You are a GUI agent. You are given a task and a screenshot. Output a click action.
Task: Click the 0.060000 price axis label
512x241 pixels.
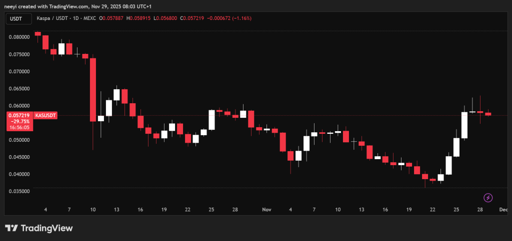coord(19,106)
